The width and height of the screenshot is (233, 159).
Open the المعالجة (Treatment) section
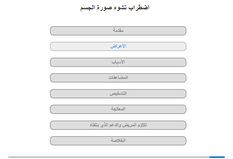click(118, 109)
